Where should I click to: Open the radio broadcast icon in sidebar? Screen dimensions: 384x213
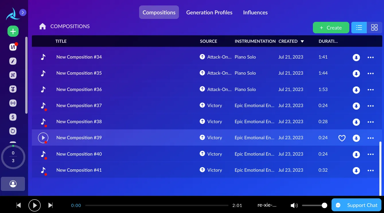tap(13, 103)
